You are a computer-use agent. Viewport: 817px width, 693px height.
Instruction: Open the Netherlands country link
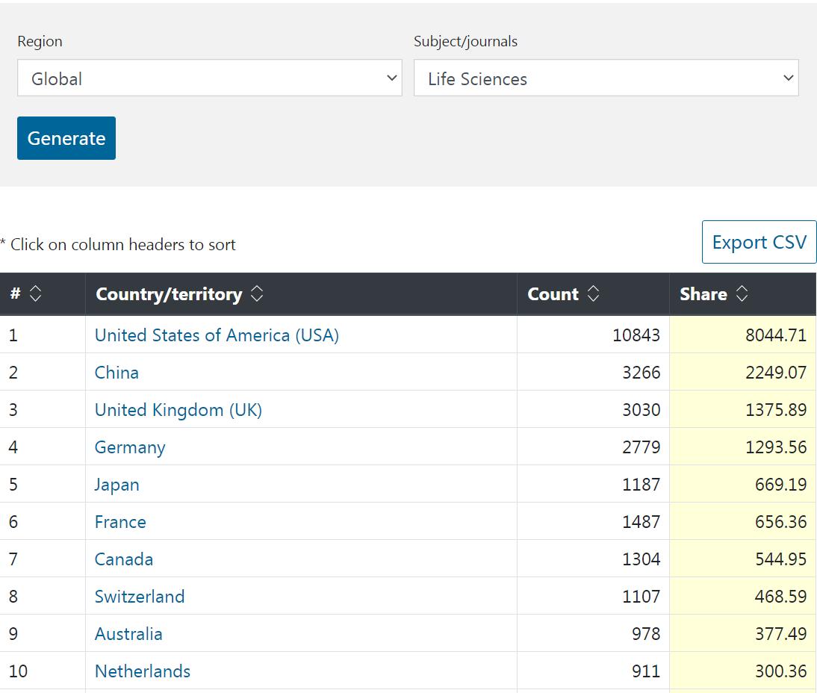[143, 671]
